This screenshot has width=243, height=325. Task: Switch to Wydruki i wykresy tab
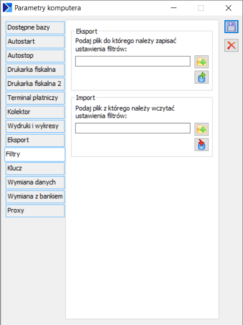click(35, 126)
